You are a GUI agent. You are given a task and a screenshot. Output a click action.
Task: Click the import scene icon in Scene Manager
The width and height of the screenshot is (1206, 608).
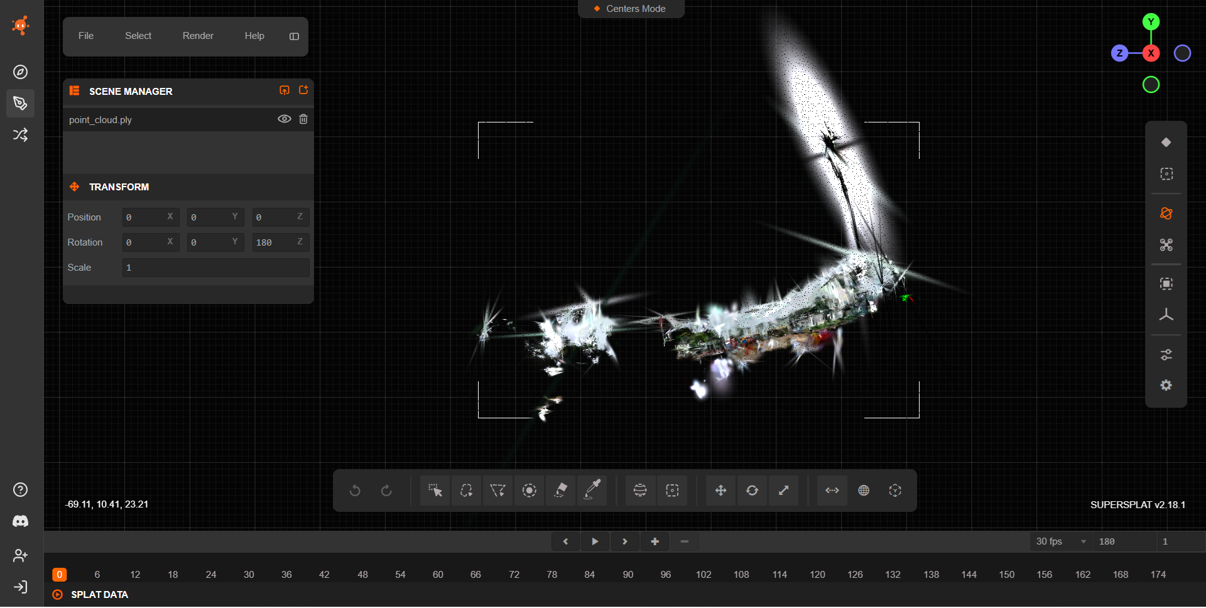click(285, 90)
